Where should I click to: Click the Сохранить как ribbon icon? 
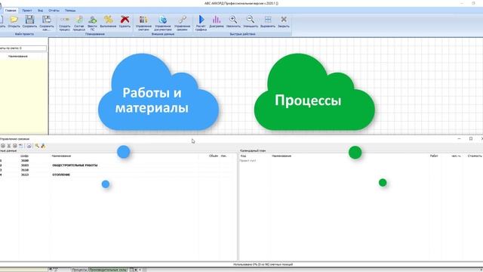[47, 23]
